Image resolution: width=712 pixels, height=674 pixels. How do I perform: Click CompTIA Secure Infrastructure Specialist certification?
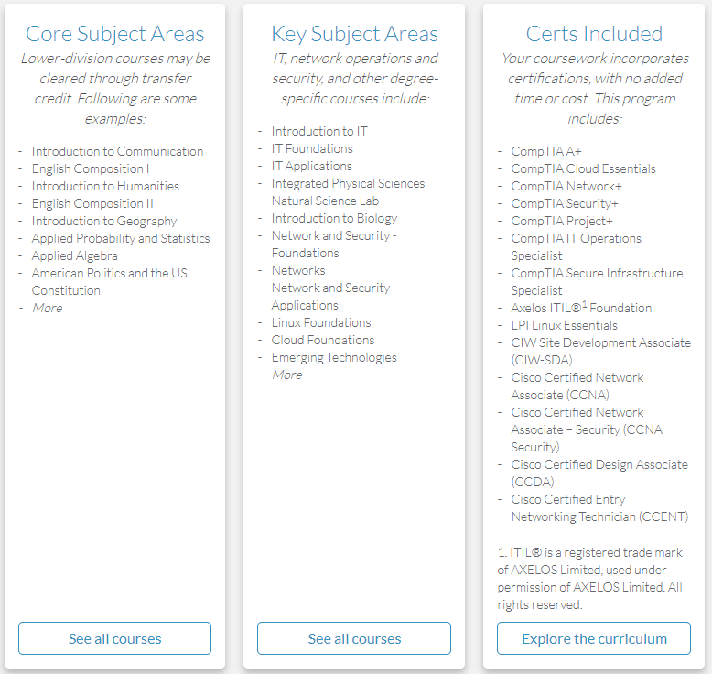coord(597,282)
